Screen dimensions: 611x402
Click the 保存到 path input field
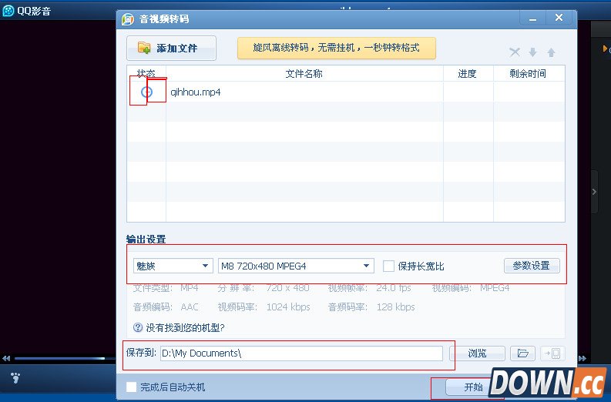(301, 353)
